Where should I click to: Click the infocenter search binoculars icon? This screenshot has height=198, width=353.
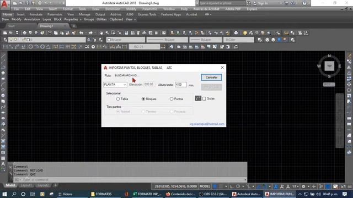coord(249,3)
